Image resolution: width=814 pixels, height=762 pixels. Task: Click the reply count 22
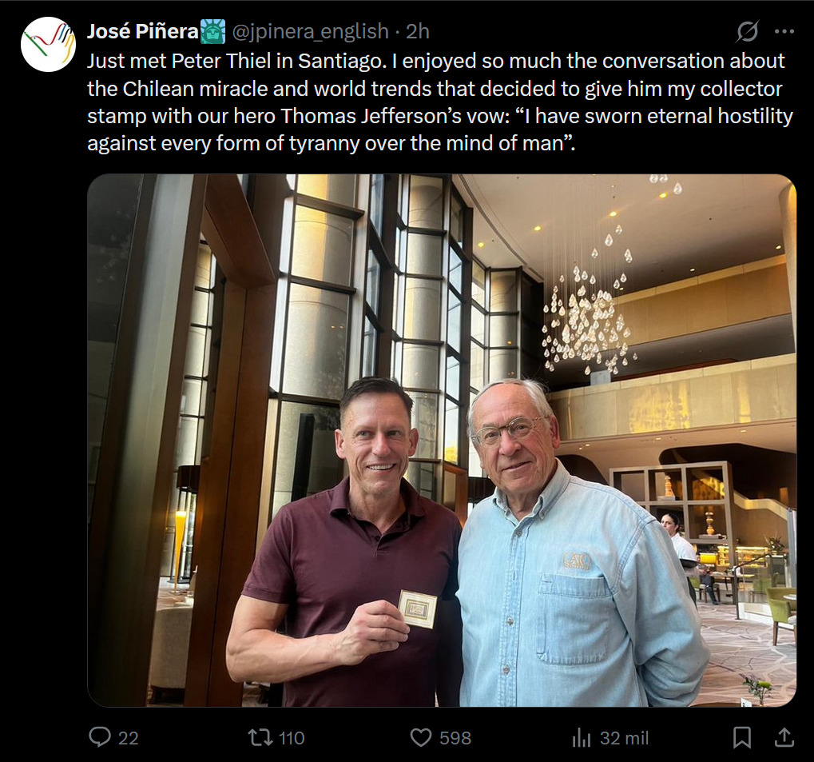point(128,738)
